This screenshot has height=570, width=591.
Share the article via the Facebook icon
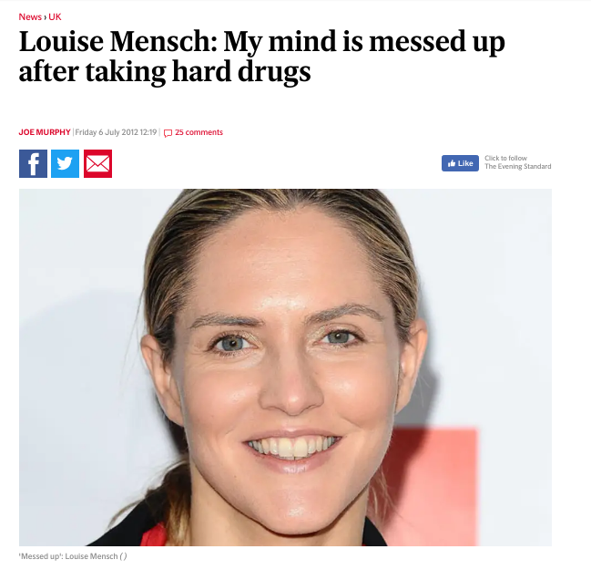click(x=33, y=163)
